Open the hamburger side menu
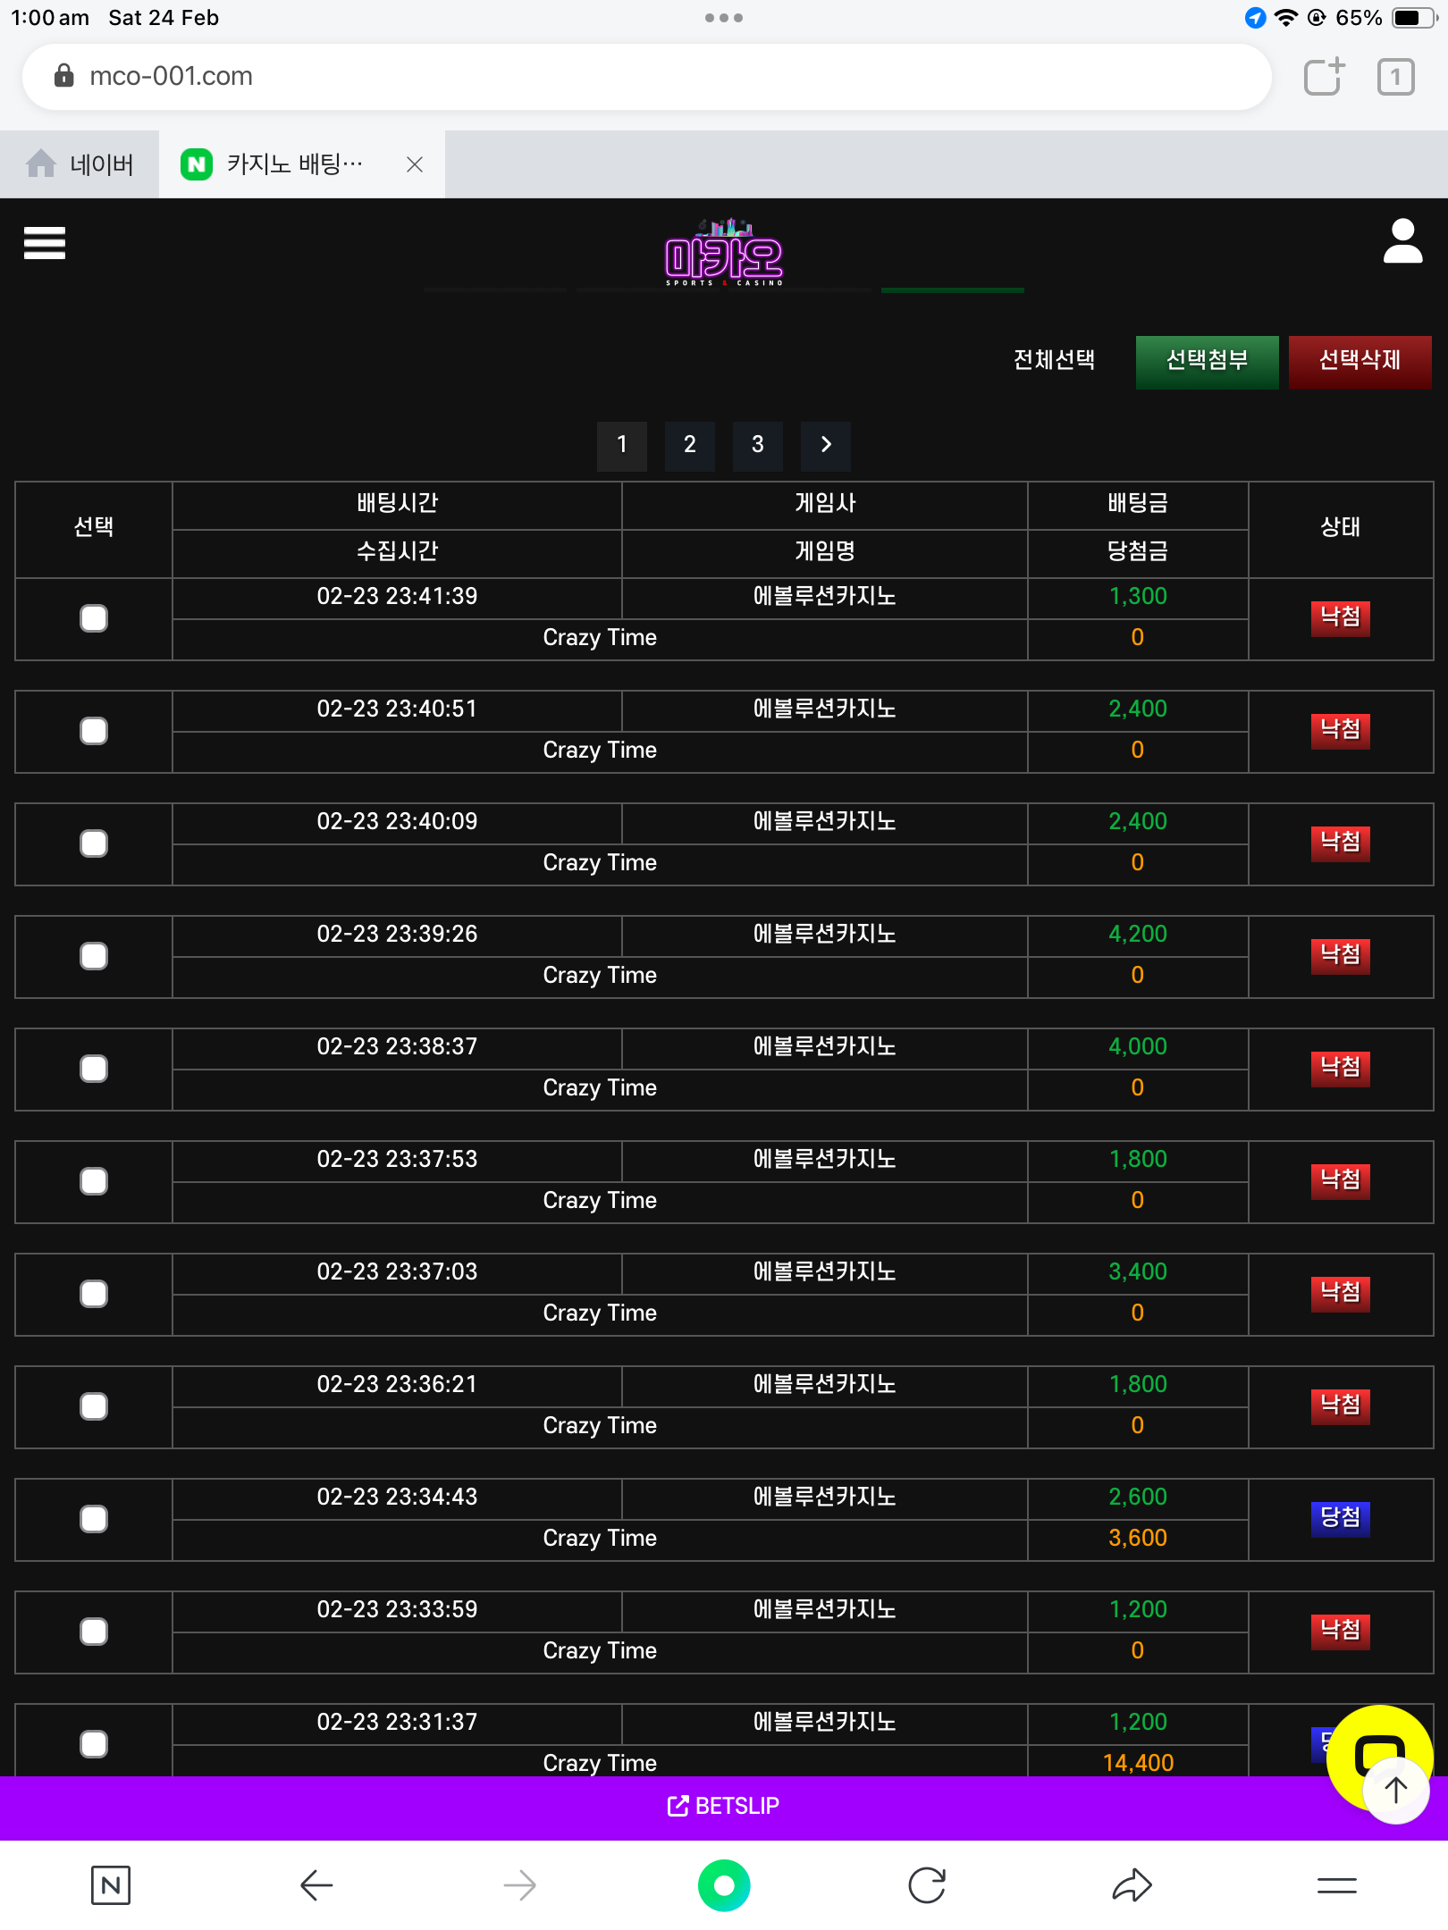The height and width of the screenshot is (1930, 1448). (45, 243)
